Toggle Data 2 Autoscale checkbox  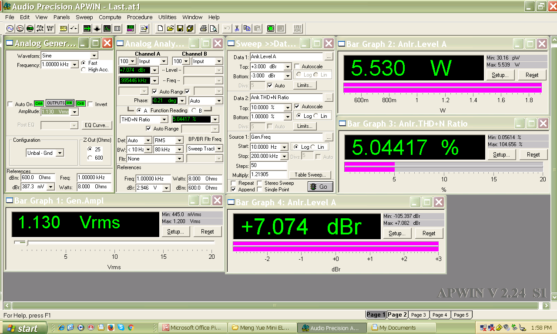pos(297,107)
